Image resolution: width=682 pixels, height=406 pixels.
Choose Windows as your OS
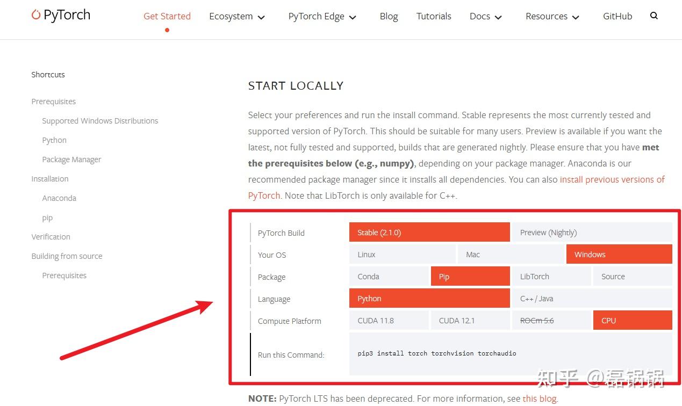click(x=619, y=254)
